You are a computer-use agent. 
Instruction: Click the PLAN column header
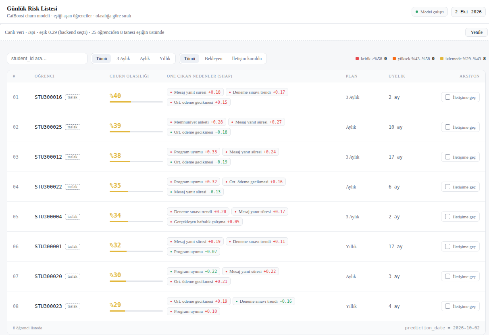(352, 76)
